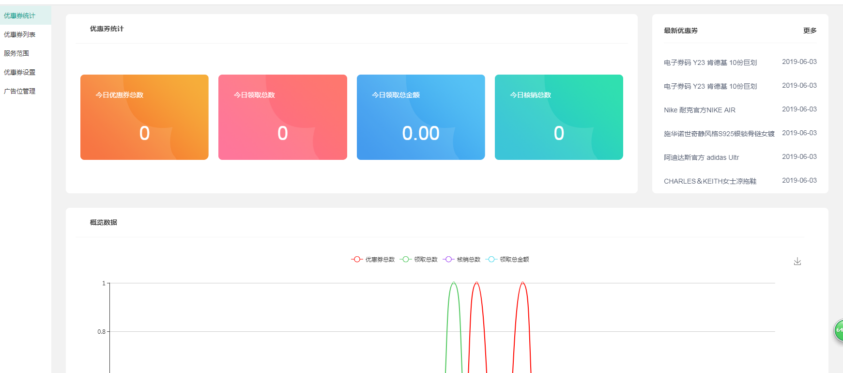The height and width of the screenshot is (373, 843).
Task: Toggle the 核销总数 legend series
Action: pyautogui.click(x=461, y=260)
